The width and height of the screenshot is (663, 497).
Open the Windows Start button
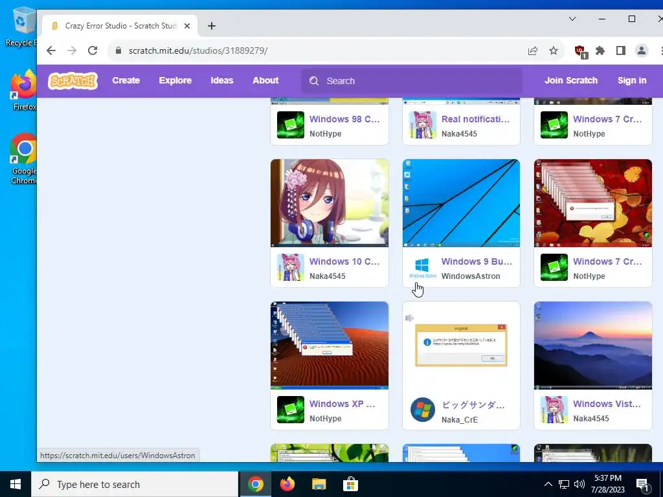(16, 484)
